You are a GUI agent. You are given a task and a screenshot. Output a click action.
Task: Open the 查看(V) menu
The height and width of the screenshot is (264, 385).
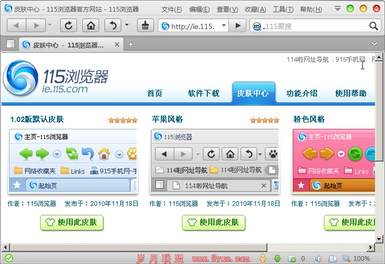coord(227,10)
